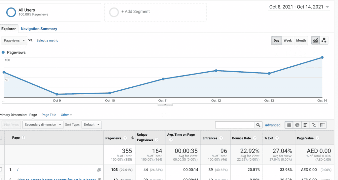Viewport: 338px width, 180px height.
Task: Tick the checkbox for row 1 page
Action: [x=1, y=169]
